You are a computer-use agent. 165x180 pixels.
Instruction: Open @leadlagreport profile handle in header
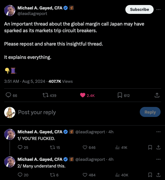click(x=32, y=14)
